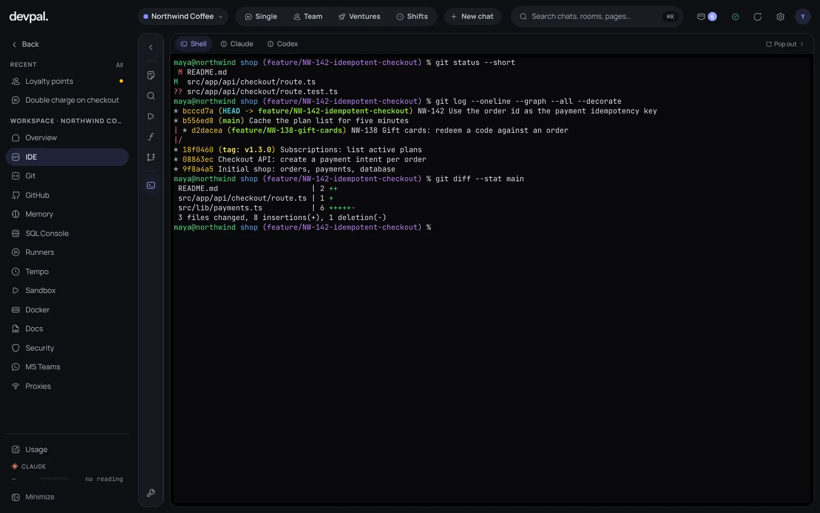Open the Northwind Coffee workspace dropdown
Image resolution: width=820 pixels, height=513 pixels.
coord(183,17)
